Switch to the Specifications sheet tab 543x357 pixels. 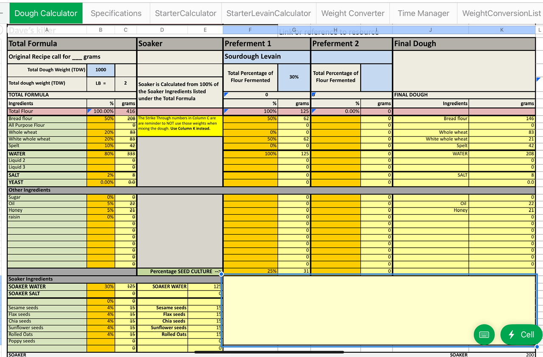point(116,13)
